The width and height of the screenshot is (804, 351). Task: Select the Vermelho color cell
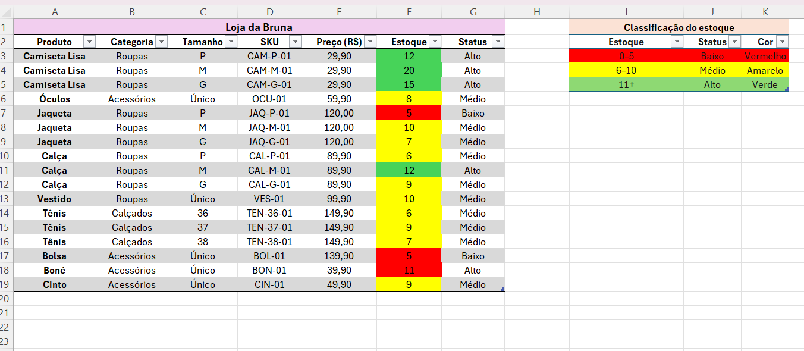pos(765,56)
